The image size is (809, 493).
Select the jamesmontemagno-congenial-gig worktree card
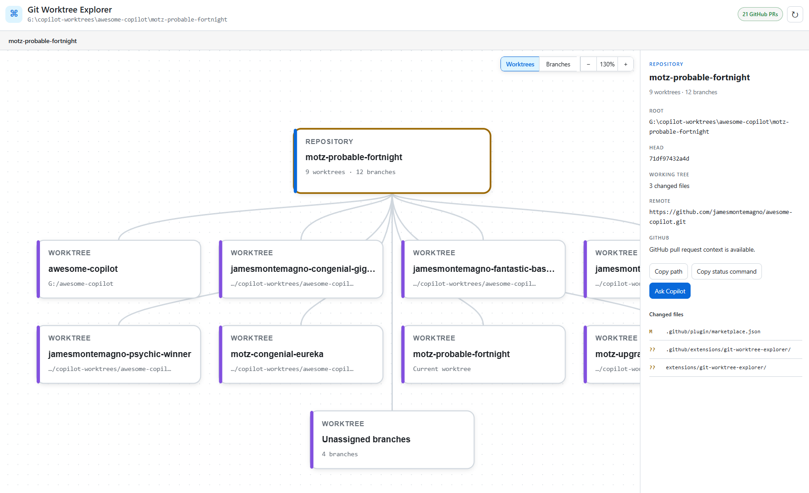tap(301, 269)
